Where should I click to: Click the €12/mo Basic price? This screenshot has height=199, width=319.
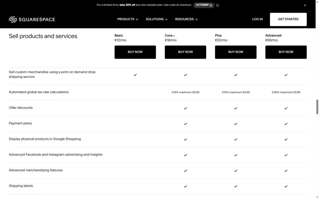click(120, 40)
